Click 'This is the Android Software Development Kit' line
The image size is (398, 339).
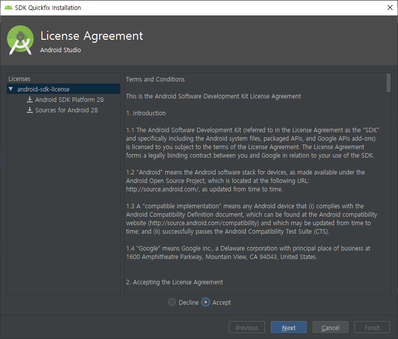[x=213, y=96]
